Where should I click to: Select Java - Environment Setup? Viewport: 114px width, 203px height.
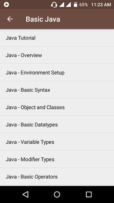pos(57,72)
